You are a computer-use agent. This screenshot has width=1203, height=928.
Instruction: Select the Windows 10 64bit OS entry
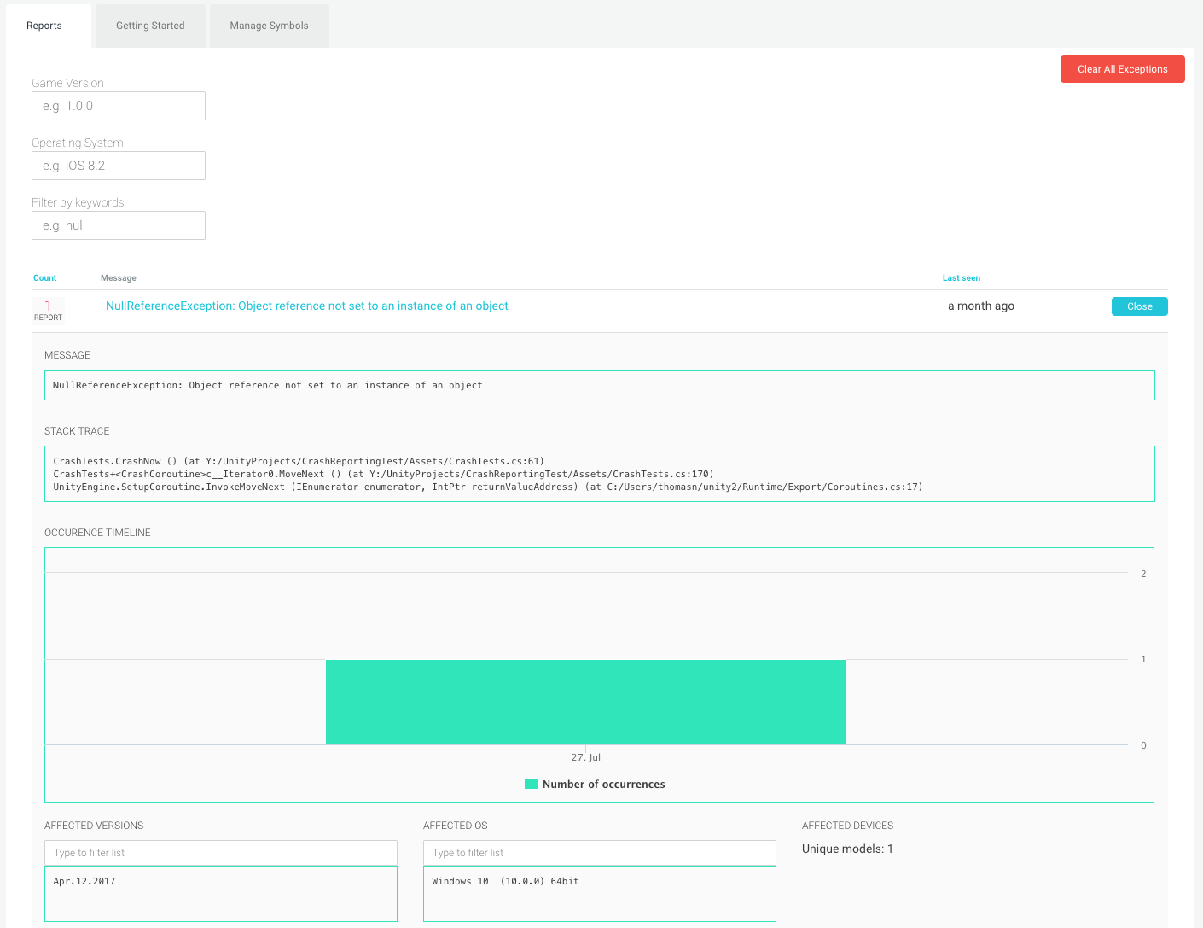coord(505,881)
